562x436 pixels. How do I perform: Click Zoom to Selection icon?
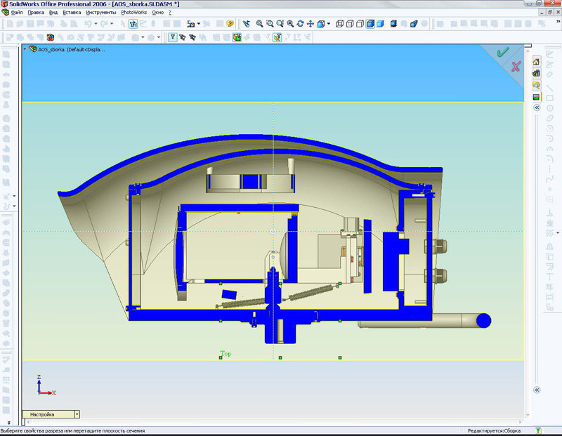[x=290, y=24]
